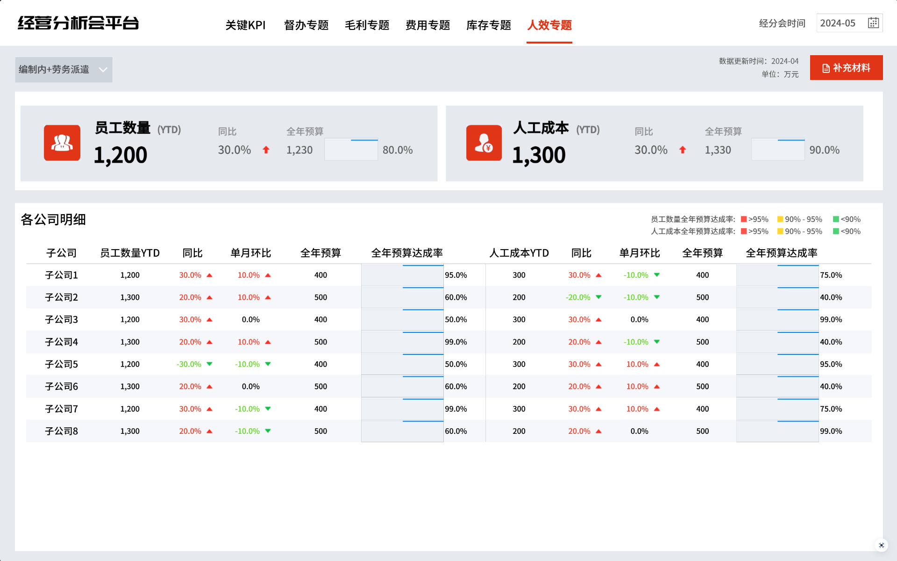Click the calendar icon in date picker
This screenshot has height=561, width=897.
point(873,23)
